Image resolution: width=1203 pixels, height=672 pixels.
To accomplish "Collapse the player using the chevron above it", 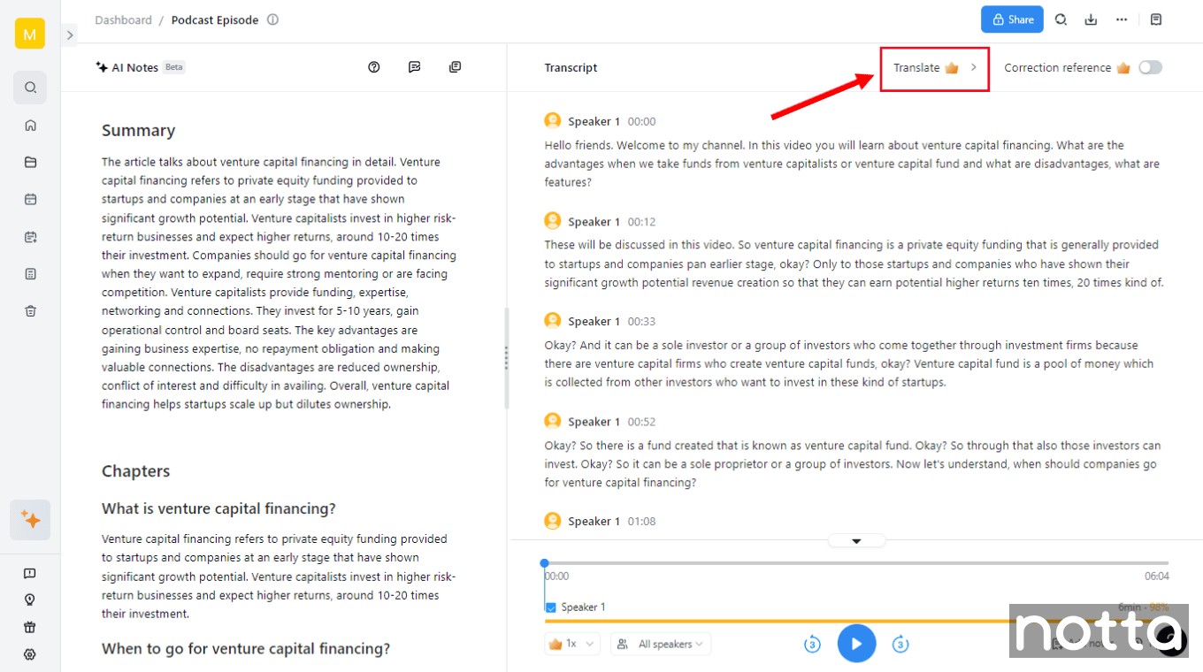I will 855,539.
